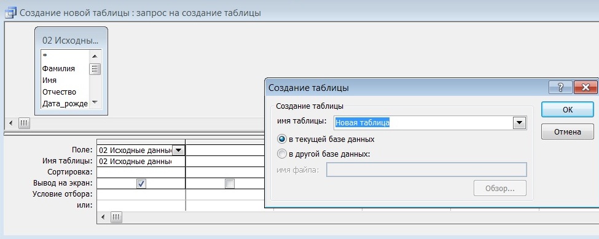Click the help question mark button in dialog
The image size is (599, 239).
(560, 87)
